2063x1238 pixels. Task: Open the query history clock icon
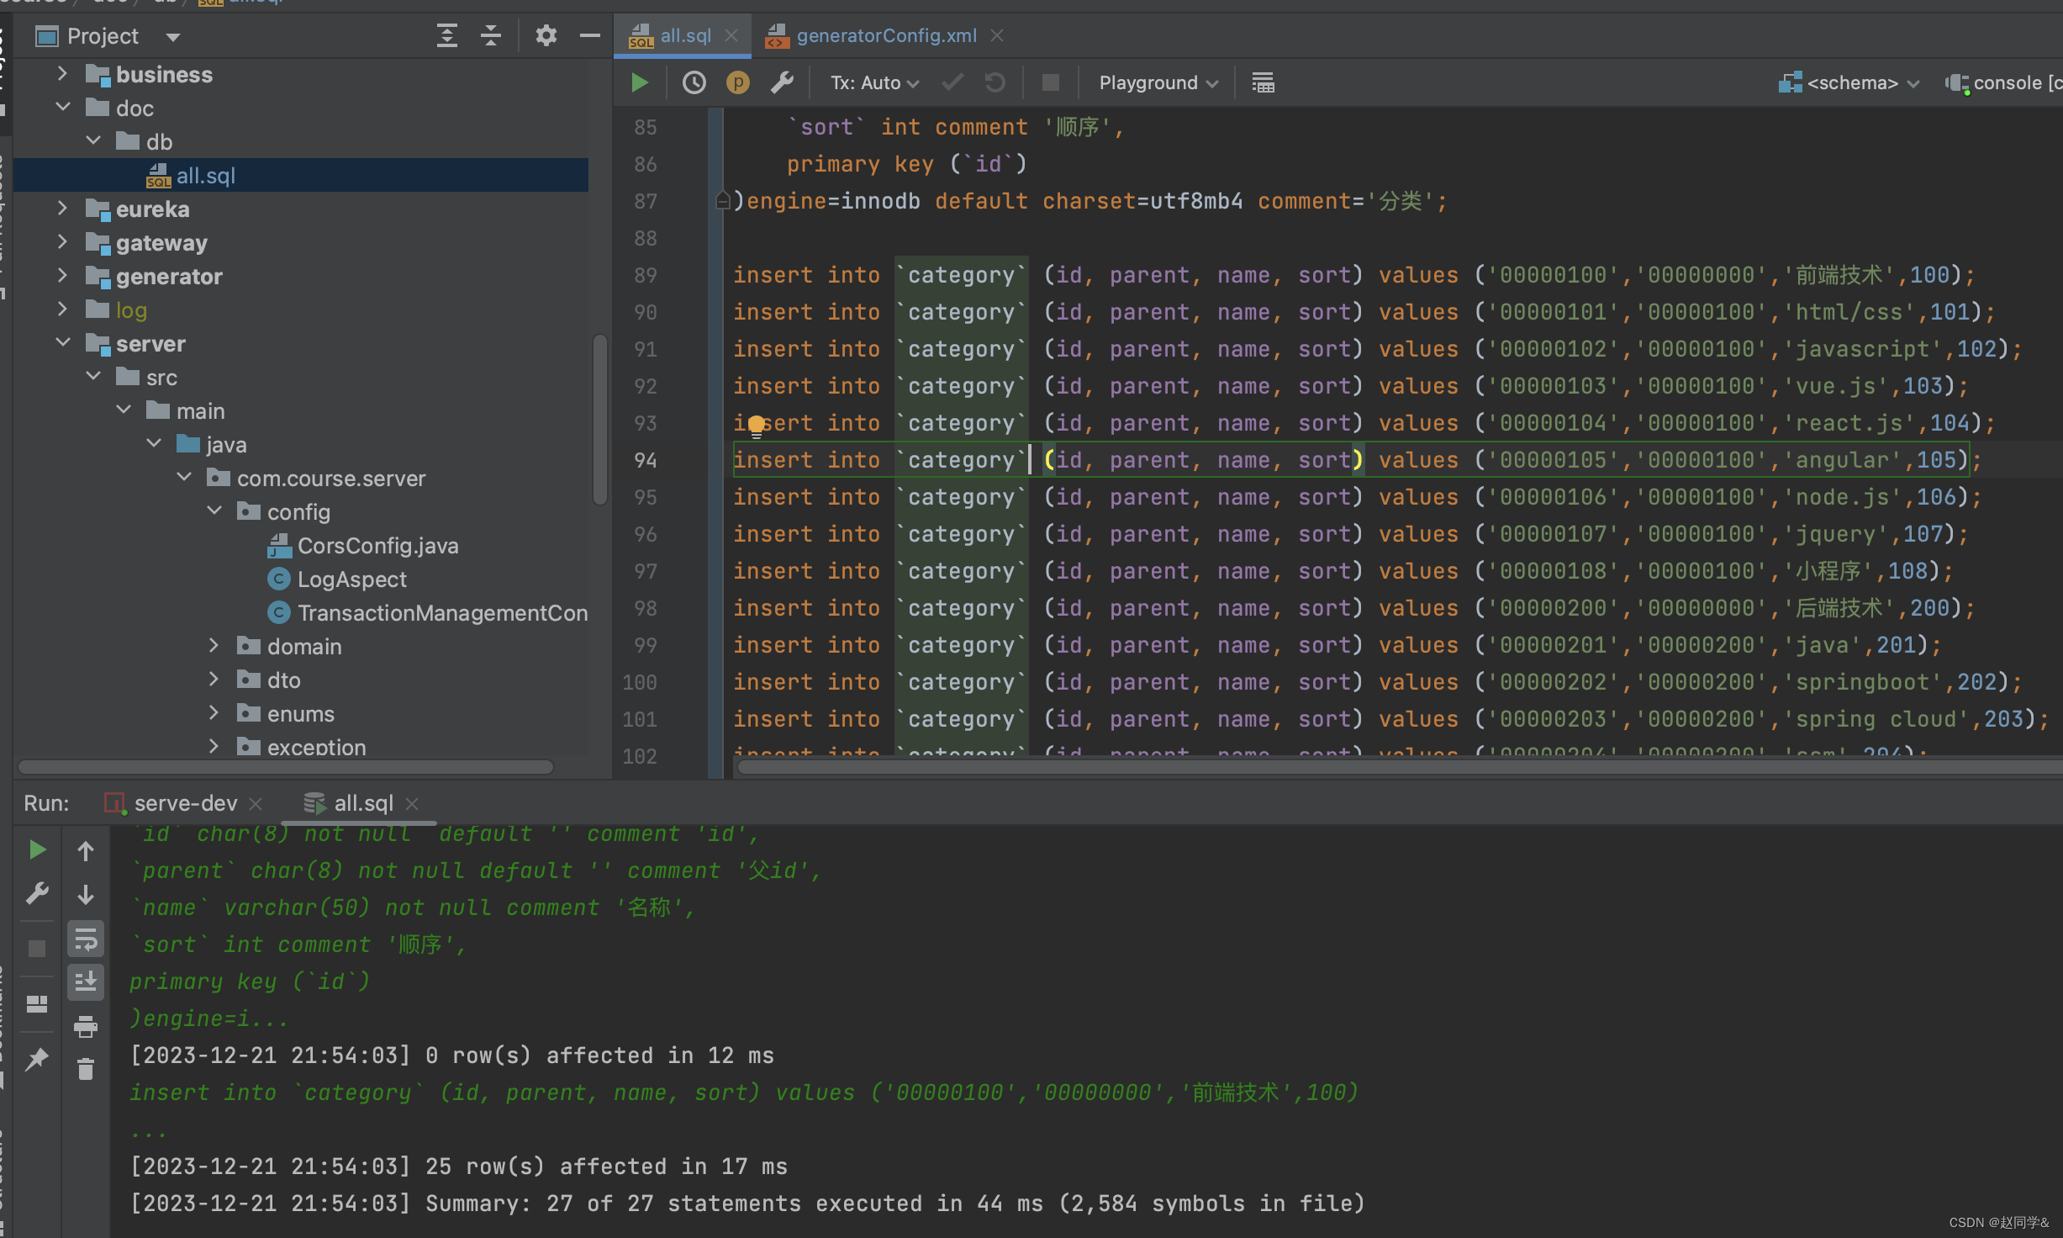pyautogui.click(x=694, y=82)
